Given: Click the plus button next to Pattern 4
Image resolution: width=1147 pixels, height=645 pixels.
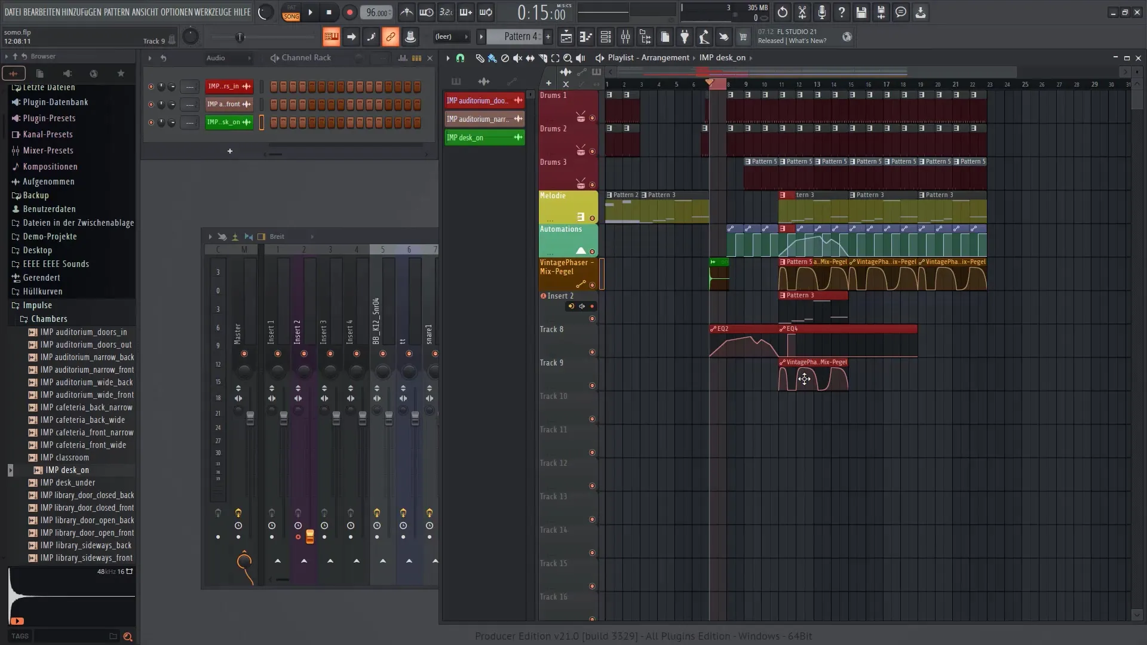Looking at the screenshot, I should coord(548,37).
